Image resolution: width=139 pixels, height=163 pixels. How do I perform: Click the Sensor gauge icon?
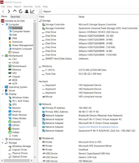(10, 52)
